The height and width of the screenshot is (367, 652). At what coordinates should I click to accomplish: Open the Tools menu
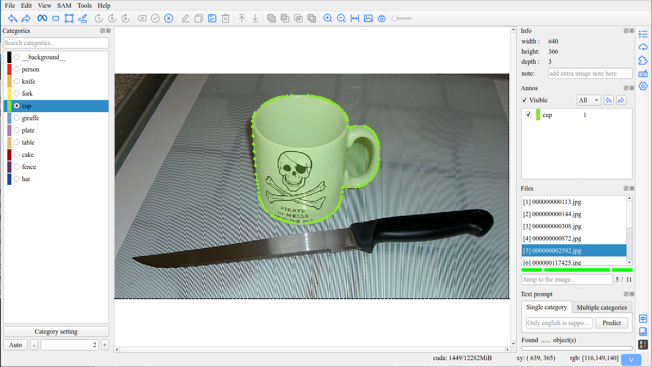coord(85,5)
